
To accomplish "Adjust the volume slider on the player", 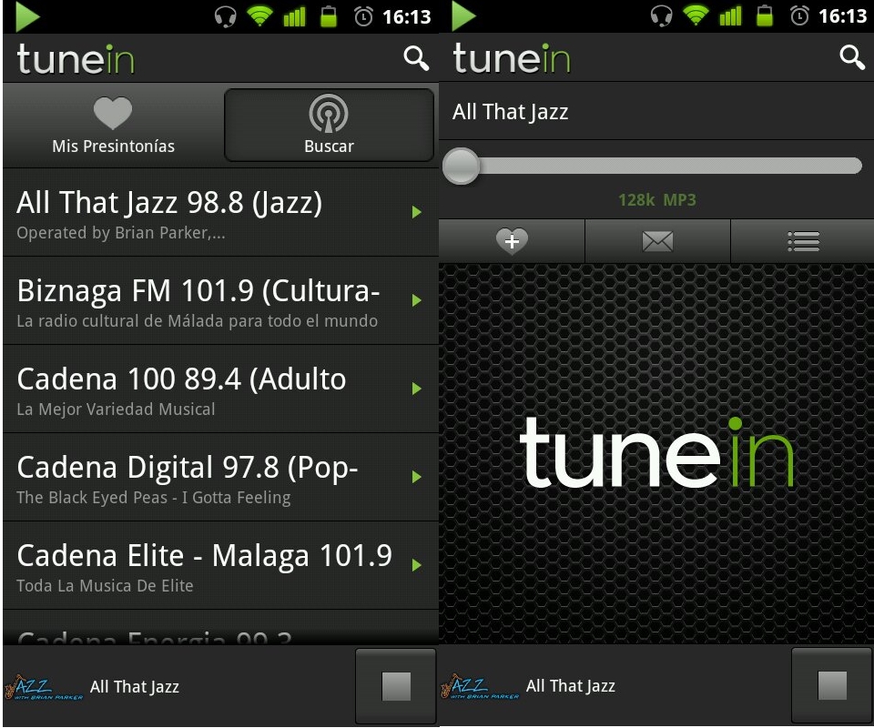I will pyautogui.click(x=462, y=166).
